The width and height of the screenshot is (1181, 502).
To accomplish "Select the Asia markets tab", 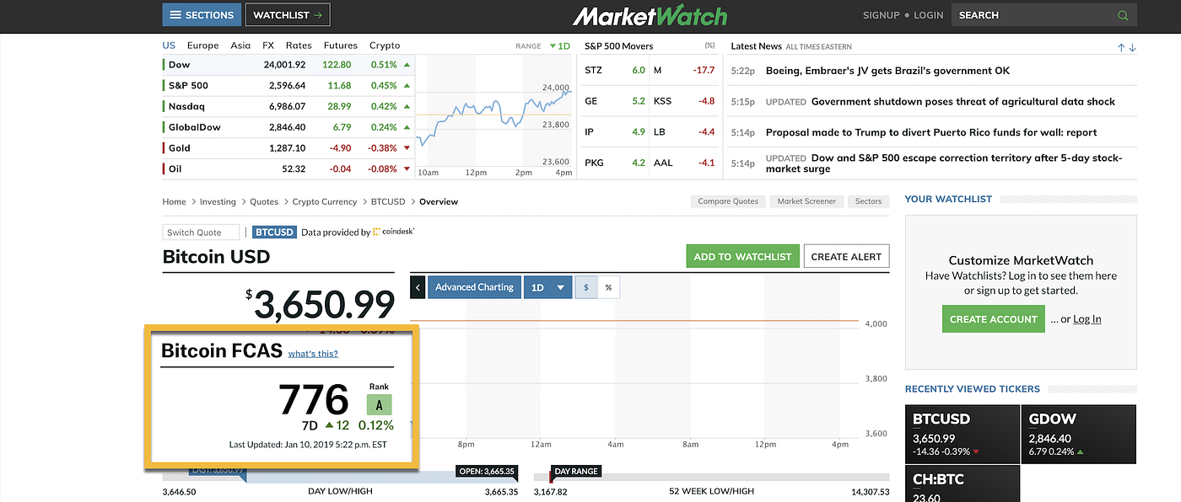I will [240, 45].
